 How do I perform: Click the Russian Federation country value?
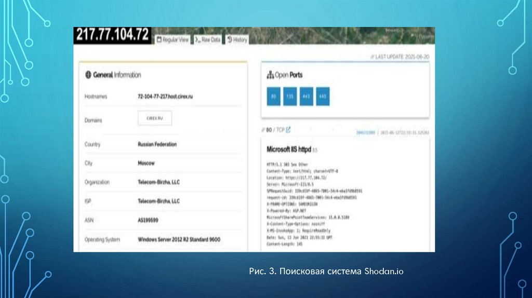coord(157,144)
